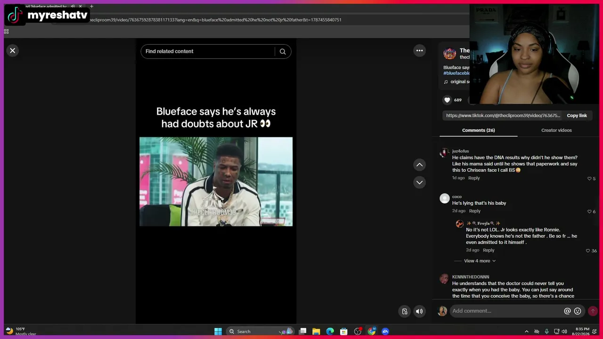Open juz4ofus commenter profile
Screen dimensions: 603x339
pos(460,151)
